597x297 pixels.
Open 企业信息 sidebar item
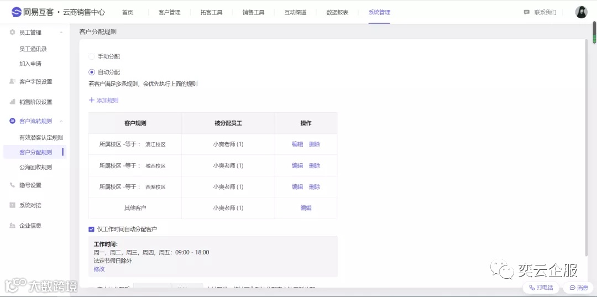[30, 226]
